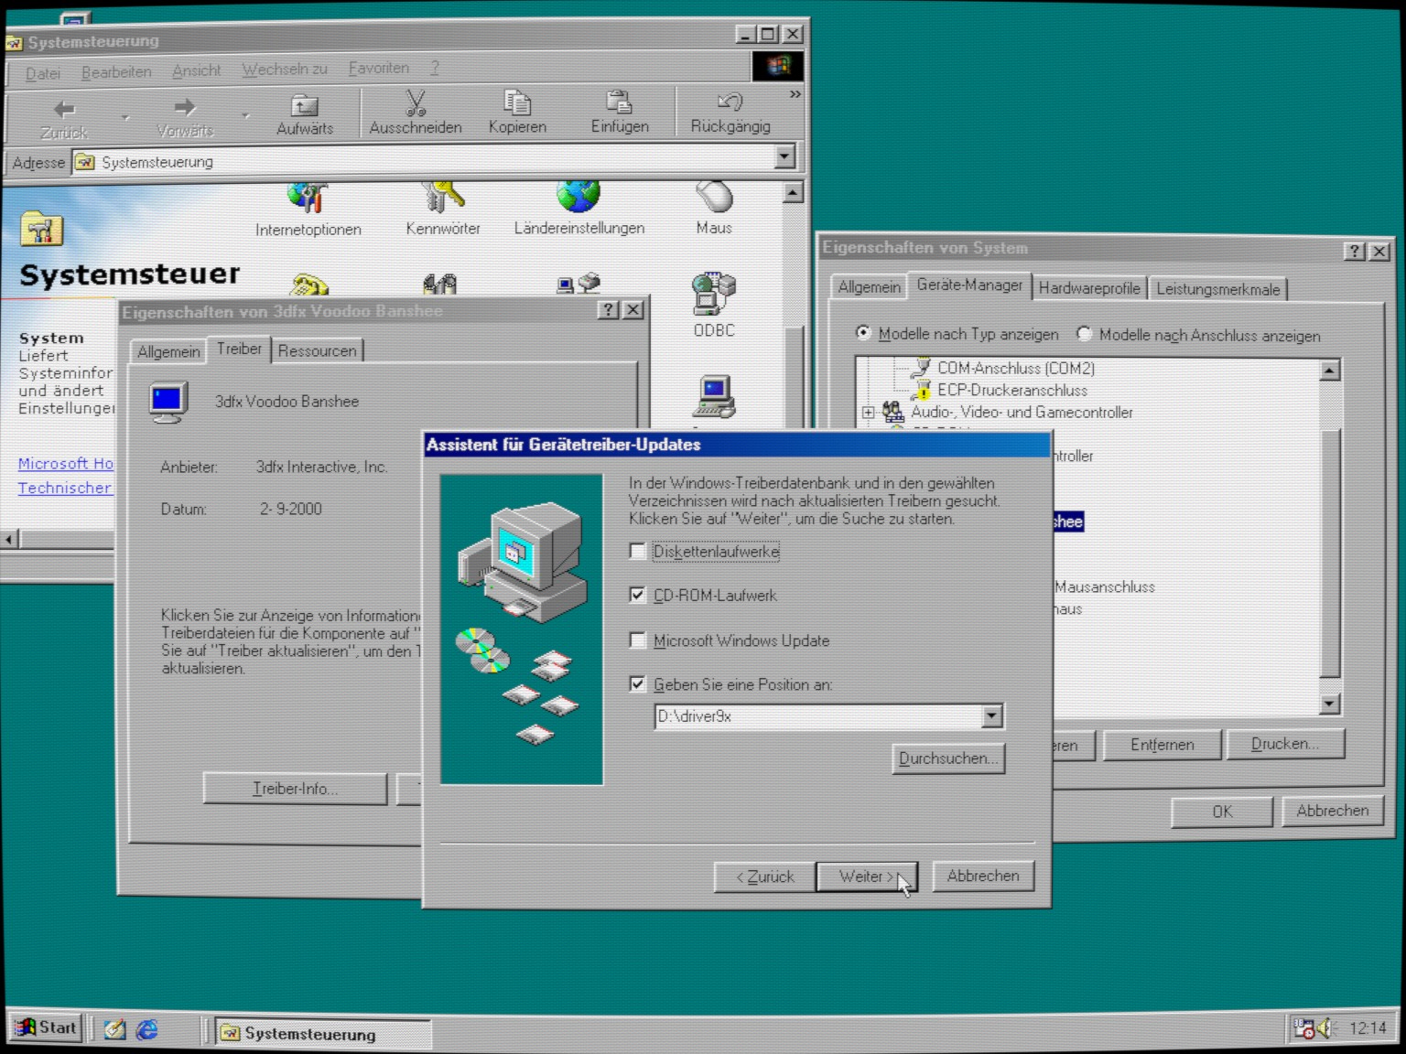Click the Kopieren toolbar icon
The image size is (1406, 1054).
point(517,102)
